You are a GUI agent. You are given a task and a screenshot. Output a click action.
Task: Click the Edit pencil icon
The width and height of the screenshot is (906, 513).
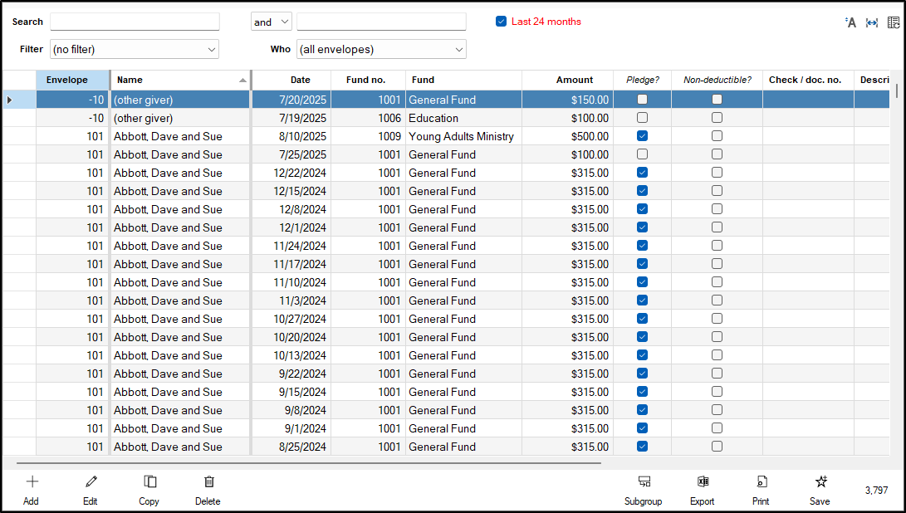click(x=91, y=489)
